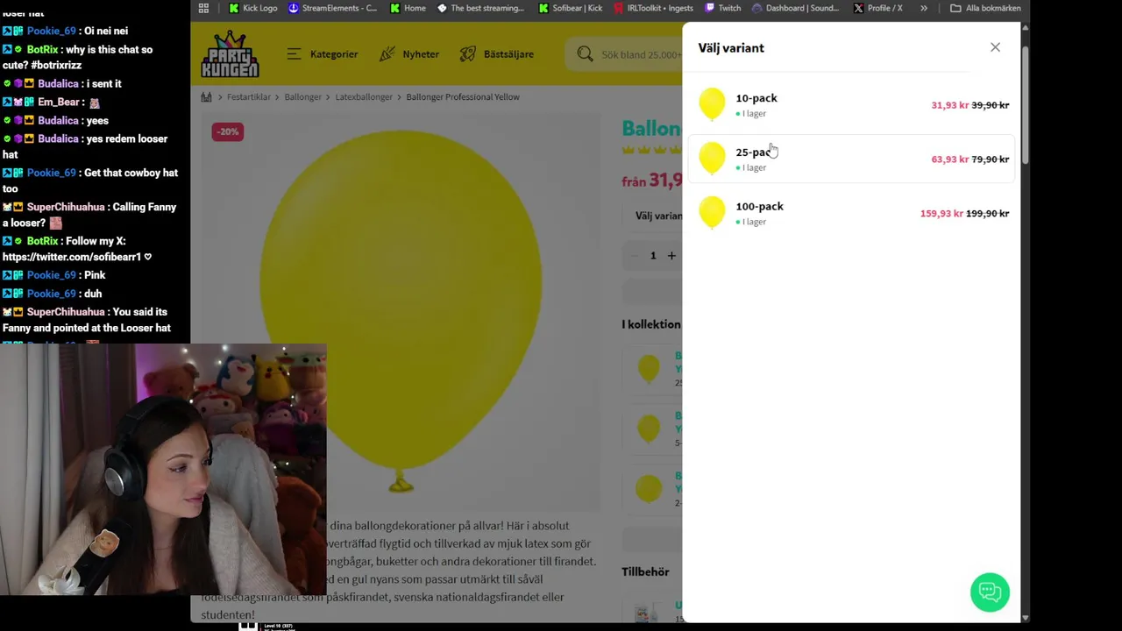Click the 10-pack yellow balloon thumbnail
This screenshot has width=1122, height=631.
712,104
